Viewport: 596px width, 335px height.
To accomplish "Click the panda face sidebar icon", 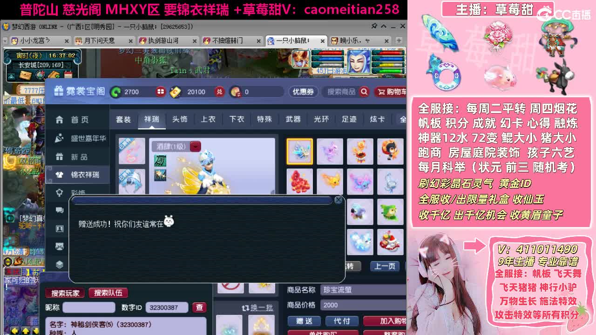I will [60, 246].
